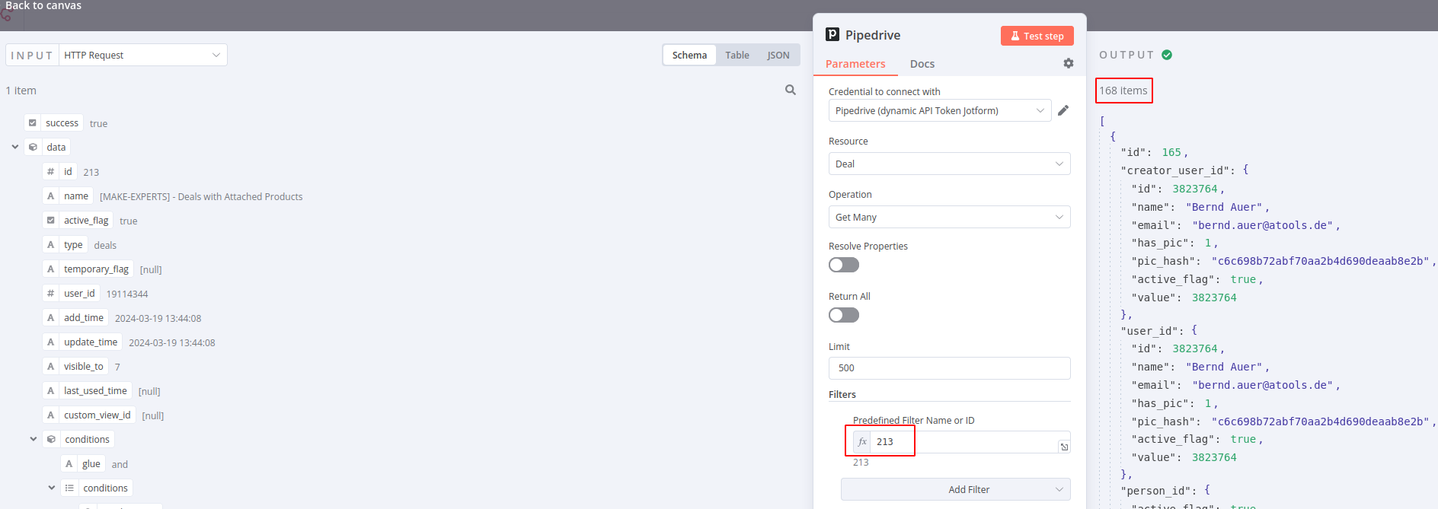Click the fx expression icon in the filter field
This screenshot has width=1438, height=509.
pyautogui.click(x=862, y=441)
